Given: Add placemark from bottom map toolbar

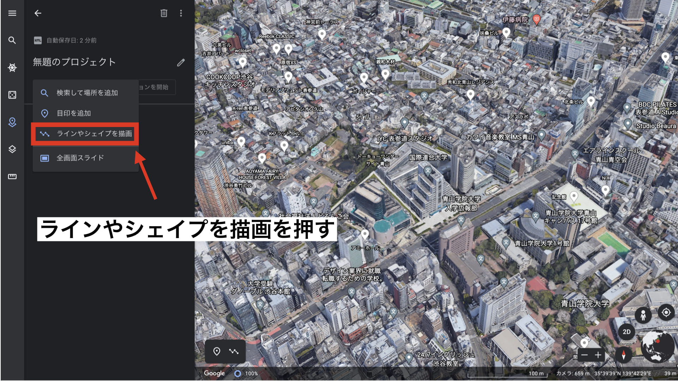Looking at the screenshot, I should coord(217,351).
